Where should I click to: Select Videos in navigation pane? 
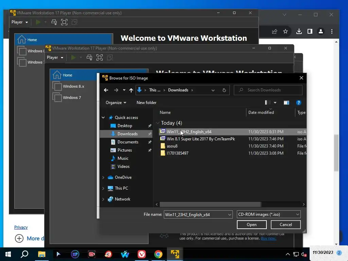point(123,167)
